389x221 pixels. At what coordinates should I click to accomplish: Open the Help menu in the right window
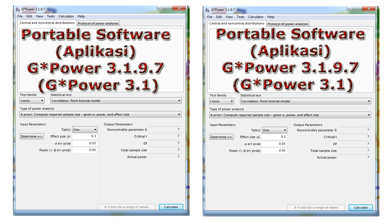click(x=271, y=17)
